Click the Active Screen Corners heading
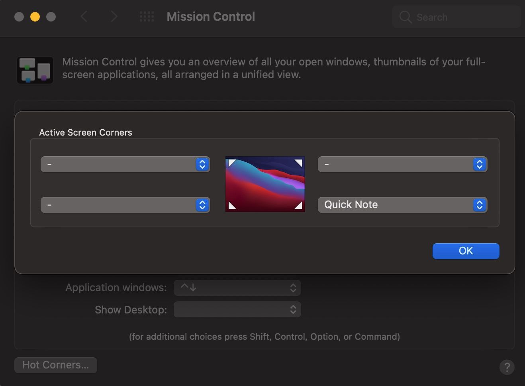 [x=85, y=132]
